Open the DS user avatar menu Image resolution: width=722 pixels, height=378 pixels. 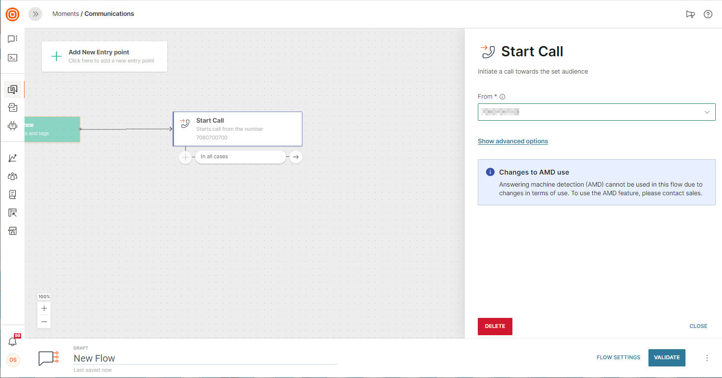13,360
